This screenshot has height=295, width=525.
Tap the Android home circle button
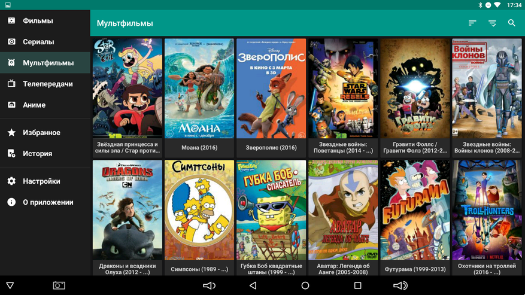click(305, 285)
